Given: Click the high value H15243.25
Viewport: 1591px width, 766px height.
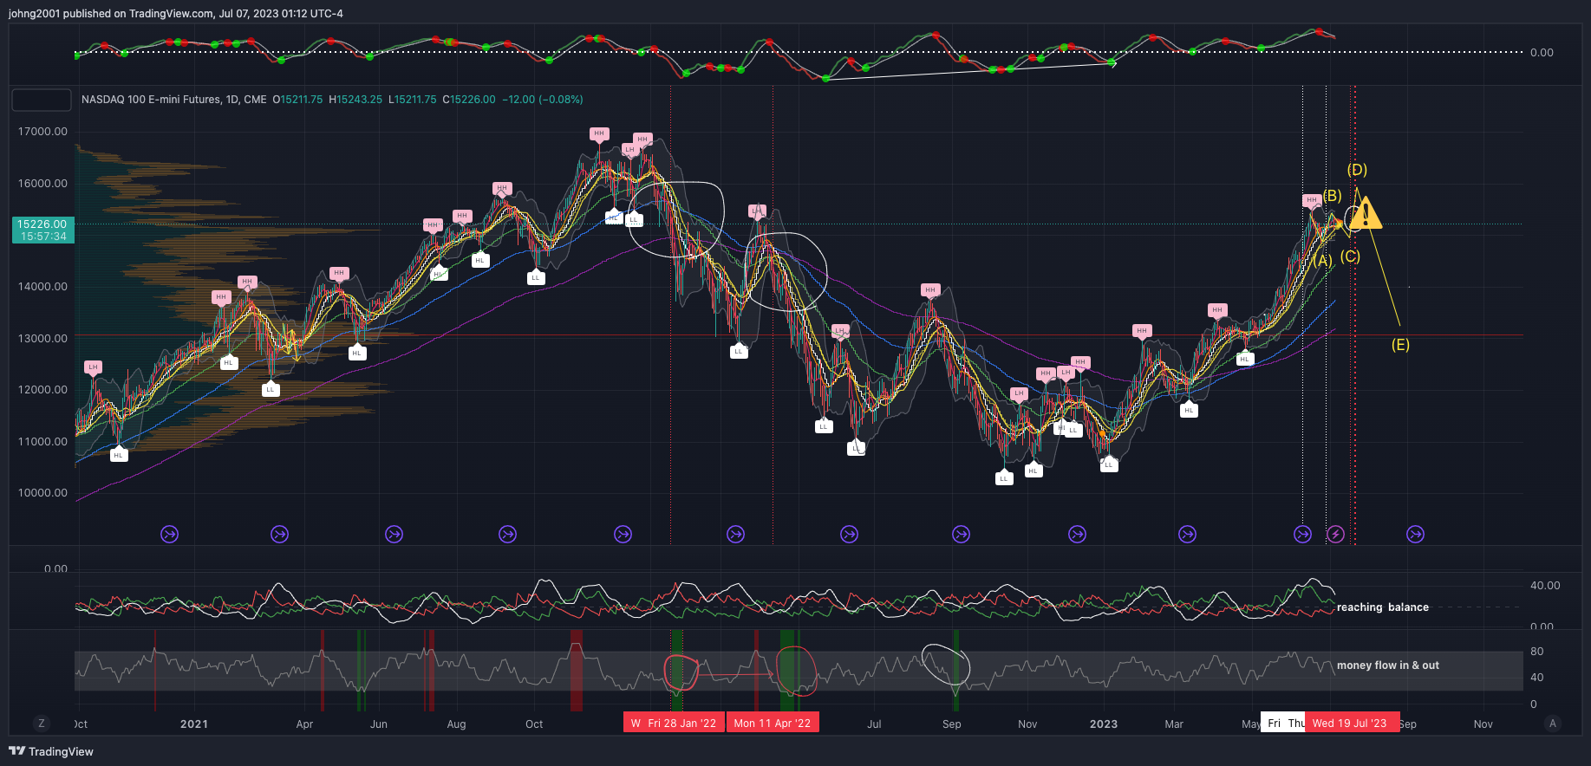Looking at the screenshot, I should (x=355, y=100).
